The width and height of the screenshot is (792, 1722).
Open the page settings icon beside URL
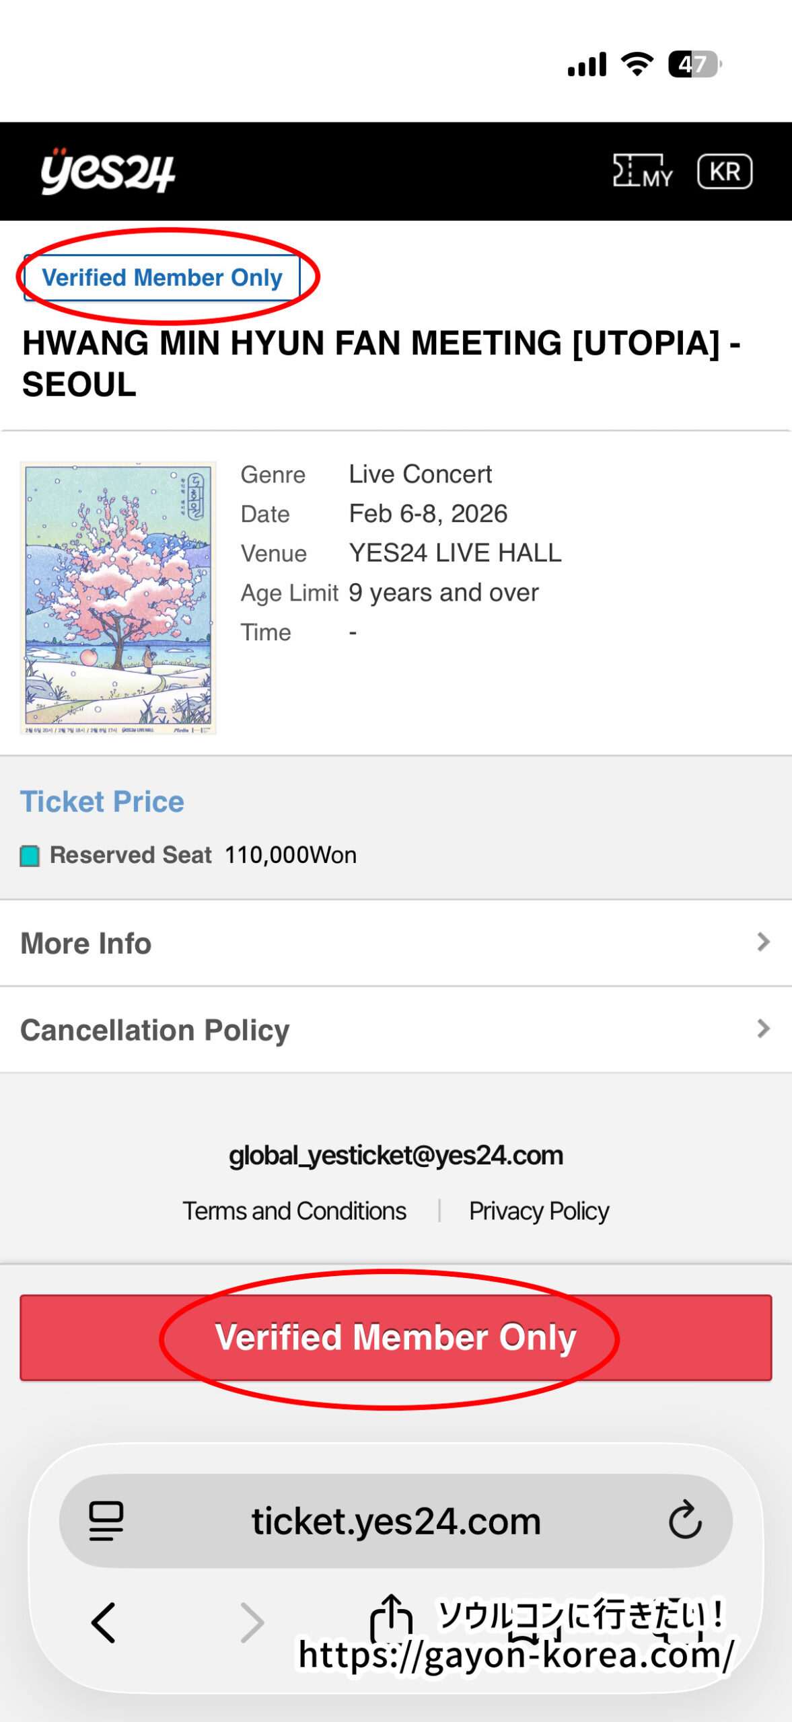coord(106,1520)
